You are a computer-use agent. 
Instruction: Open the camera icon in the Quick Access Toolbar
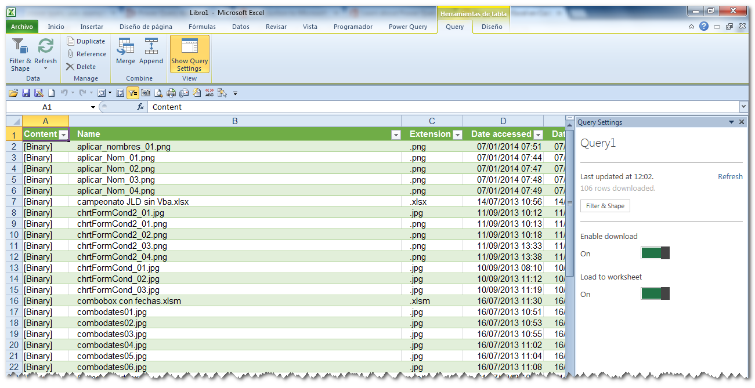[x=146, y=93]
